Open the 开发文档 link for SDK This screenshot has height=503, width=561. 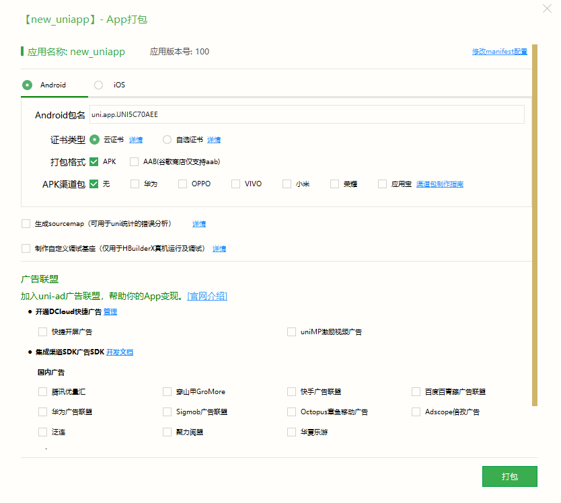tap(120, 352)
